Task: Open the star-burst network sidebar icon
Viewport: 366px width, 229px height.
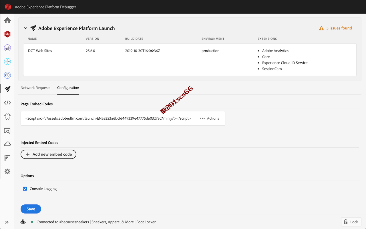Action: (7, 117)
